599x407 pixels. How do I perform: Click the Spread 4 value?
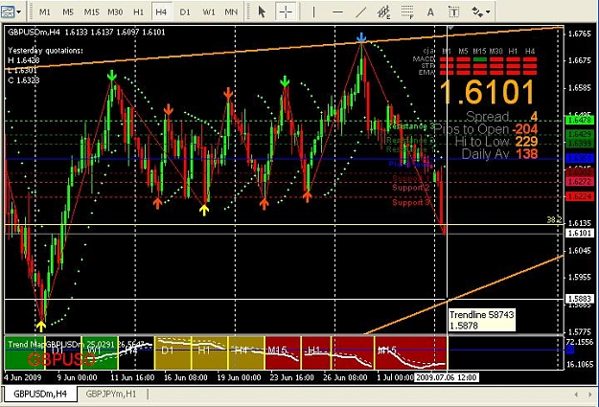click(534, 117)
